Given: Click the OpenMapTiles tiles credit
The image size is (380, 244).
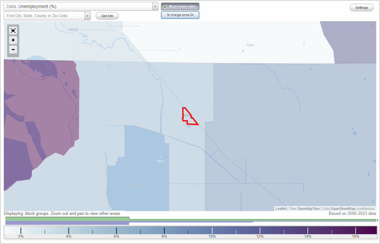Looking at the screenshot, I should tap(308, 209).
